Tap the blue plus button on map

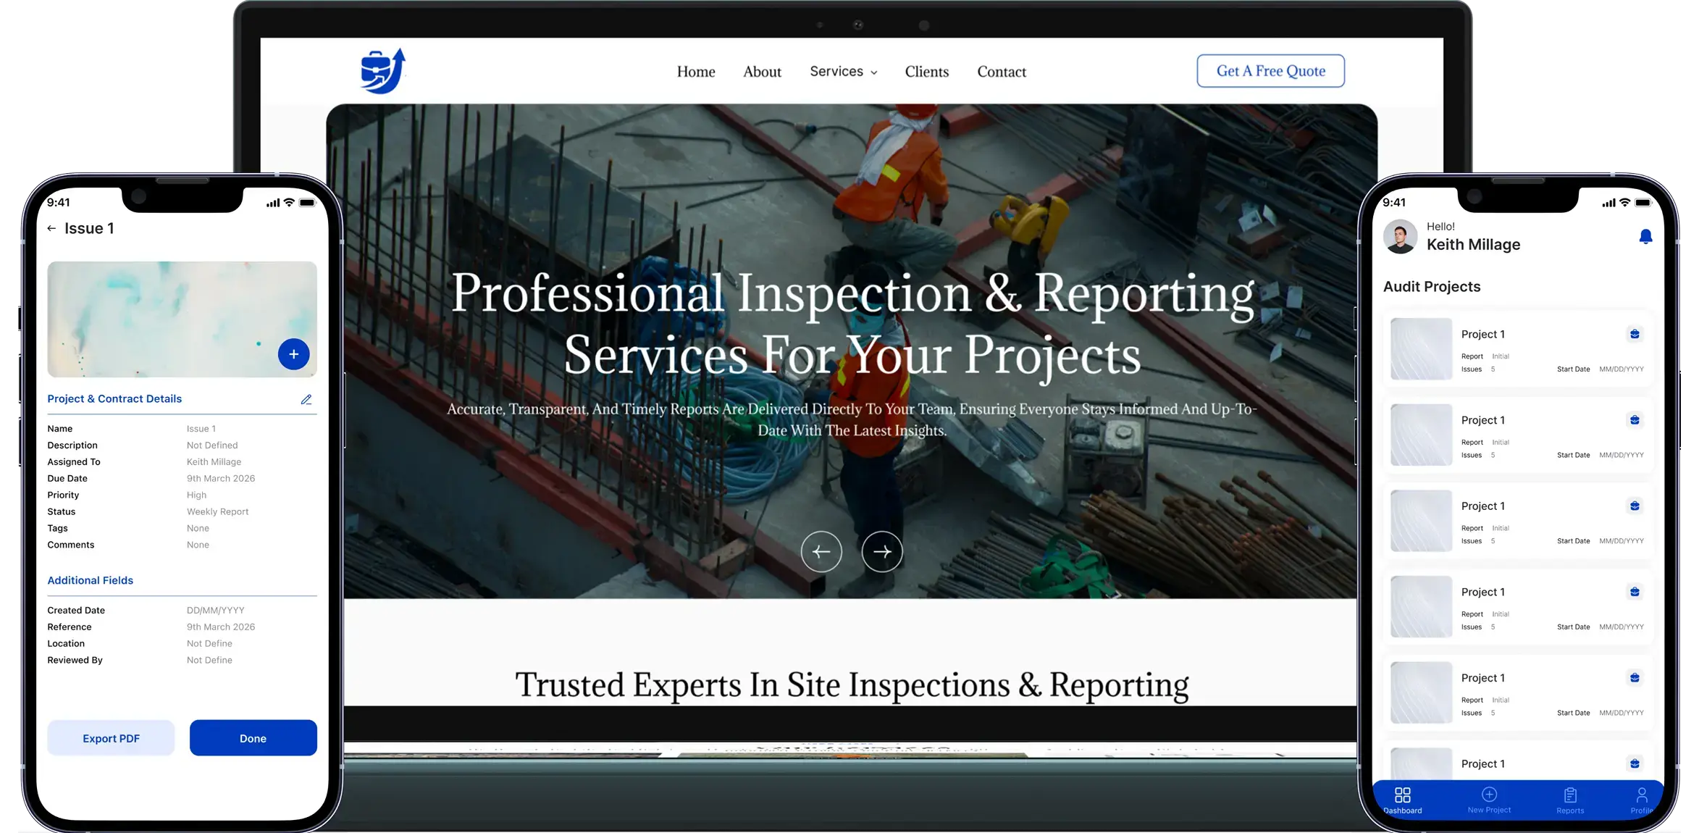[293, 354]
